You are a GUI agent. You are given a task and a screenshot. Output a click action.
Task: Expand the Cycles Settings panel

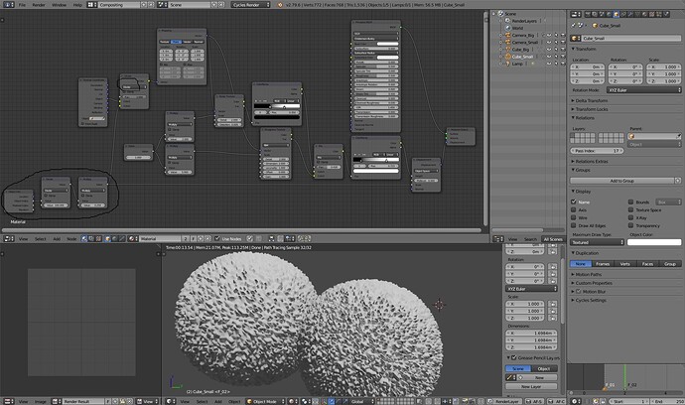point(591,300)
